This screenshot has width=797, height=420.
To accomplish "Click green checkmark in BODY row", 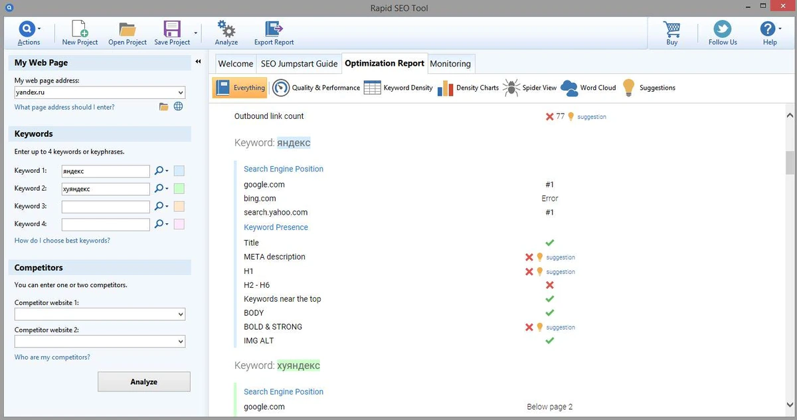I will coord(550,312).
